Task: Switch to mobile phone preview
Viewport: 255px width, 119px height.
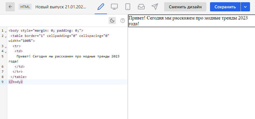Action: (128, 7)
